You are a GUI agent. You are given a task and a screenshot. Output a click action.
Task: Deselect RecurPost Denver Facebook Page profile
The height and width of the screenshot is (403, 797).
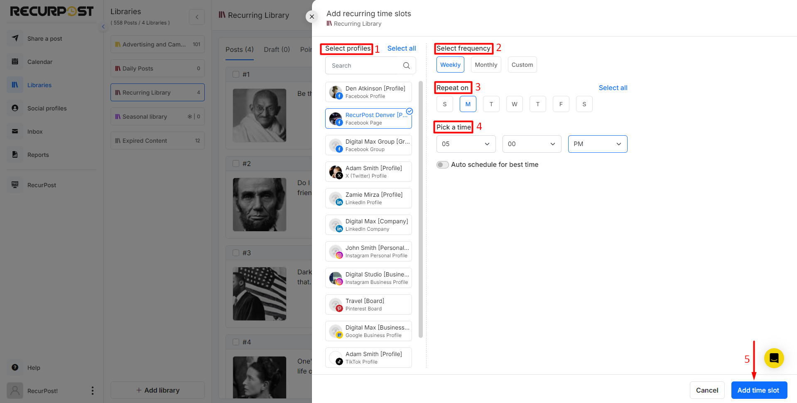coord(368,118)
